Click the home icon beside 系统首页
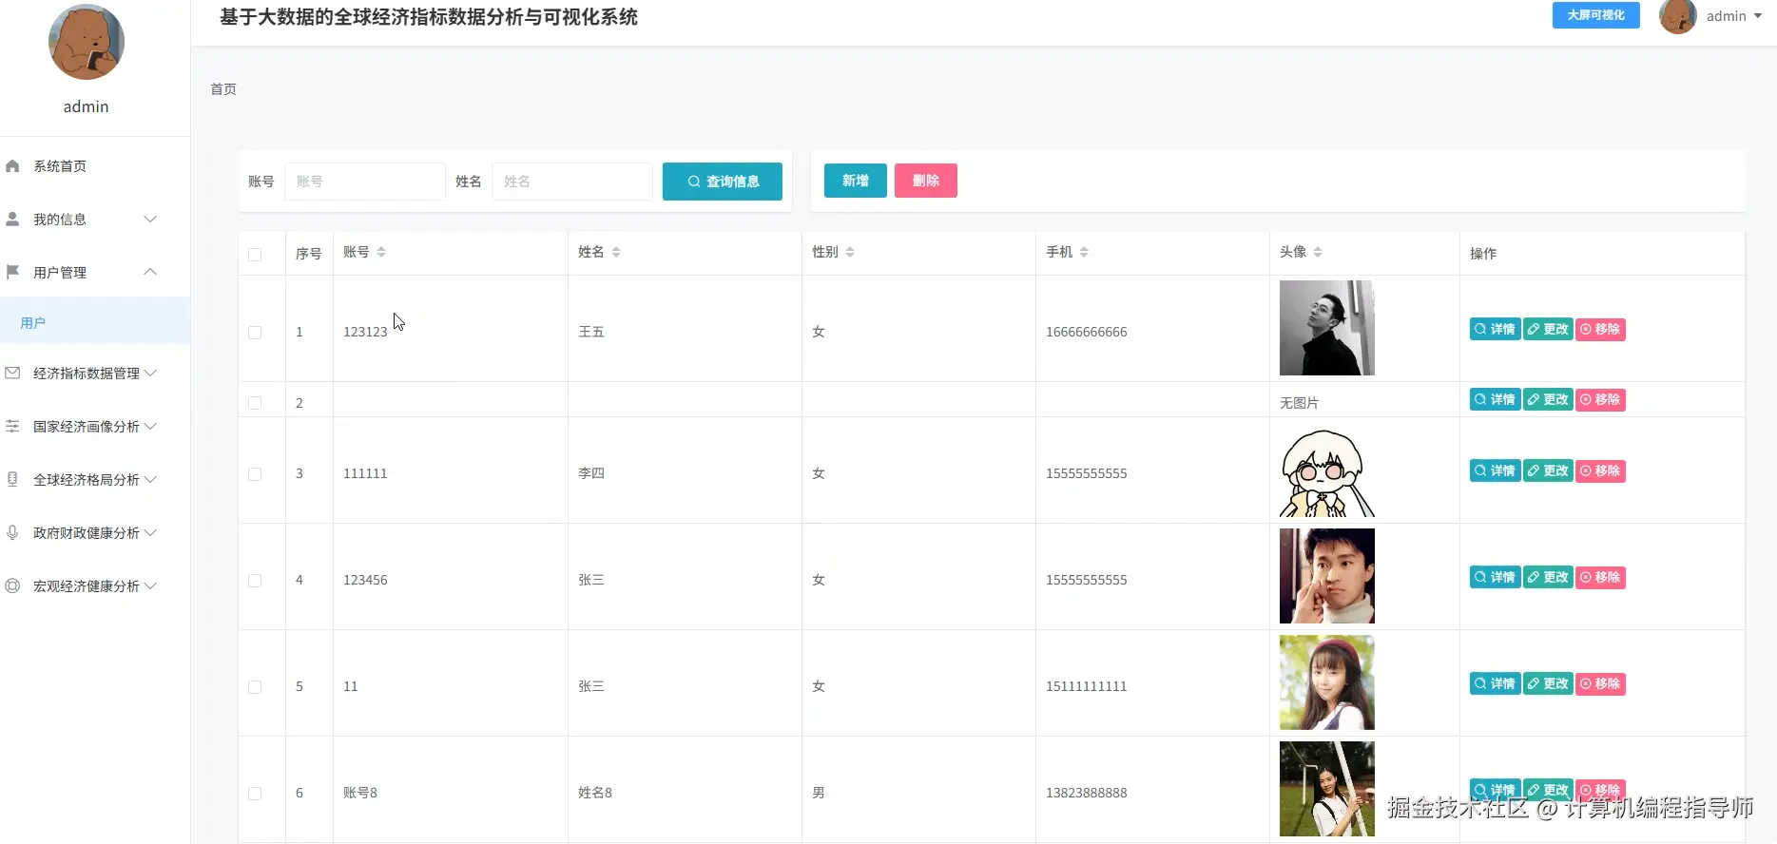Image resolution: width=1777 pixels, height=844 pixels. click(12, 166)
